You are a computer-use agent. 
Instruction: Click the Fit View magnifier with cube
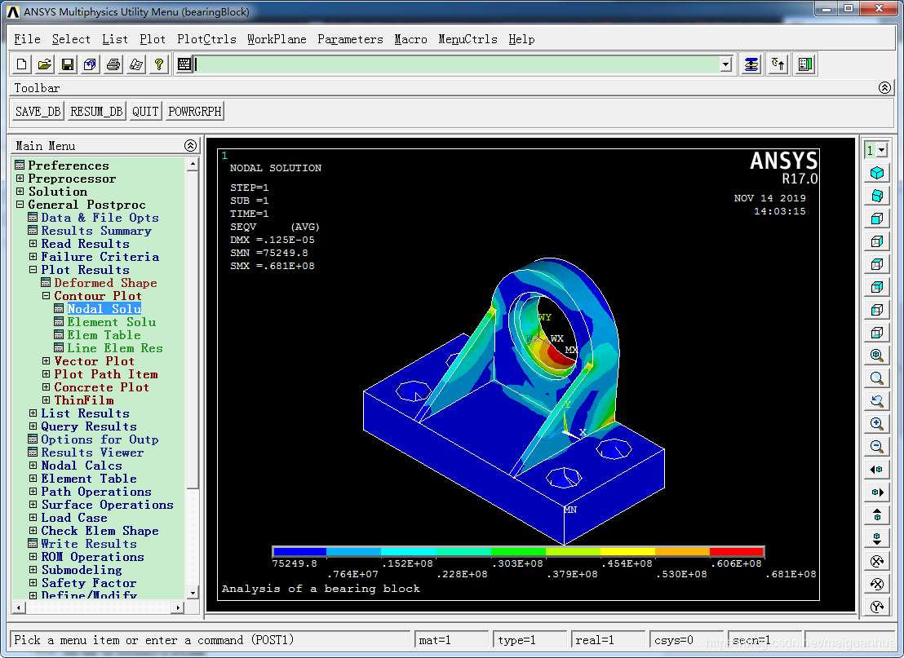(877, 355)
